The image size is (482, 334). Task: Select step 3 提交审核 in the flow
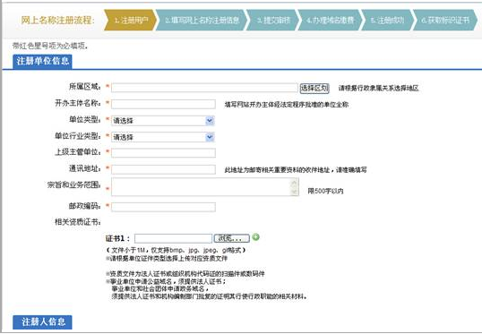click(272, 21)
